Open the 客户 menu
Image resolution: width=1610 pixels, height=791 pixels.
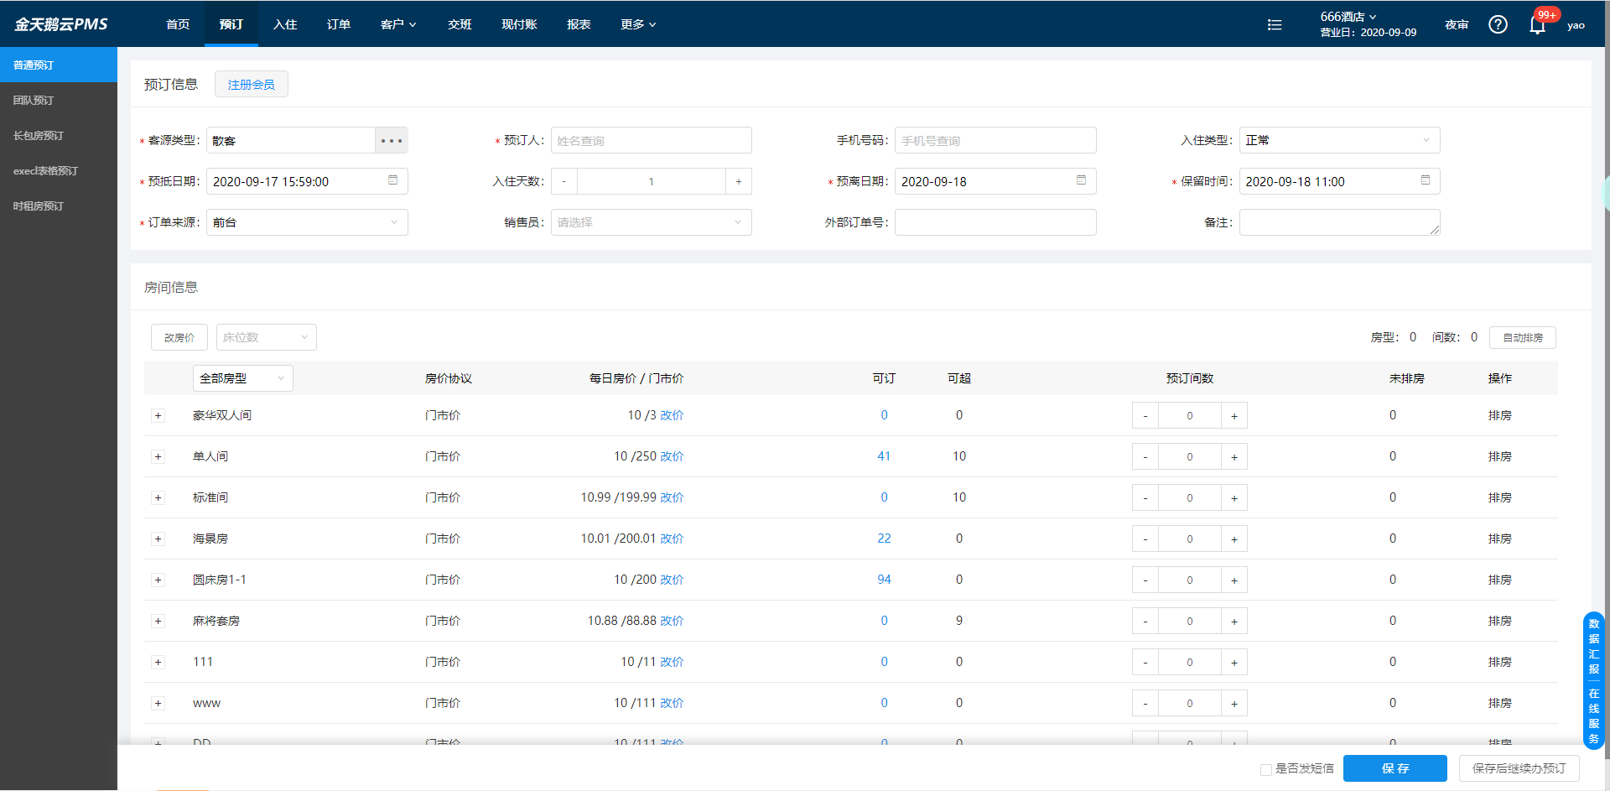pyautogui.click(x=398, y=24)
